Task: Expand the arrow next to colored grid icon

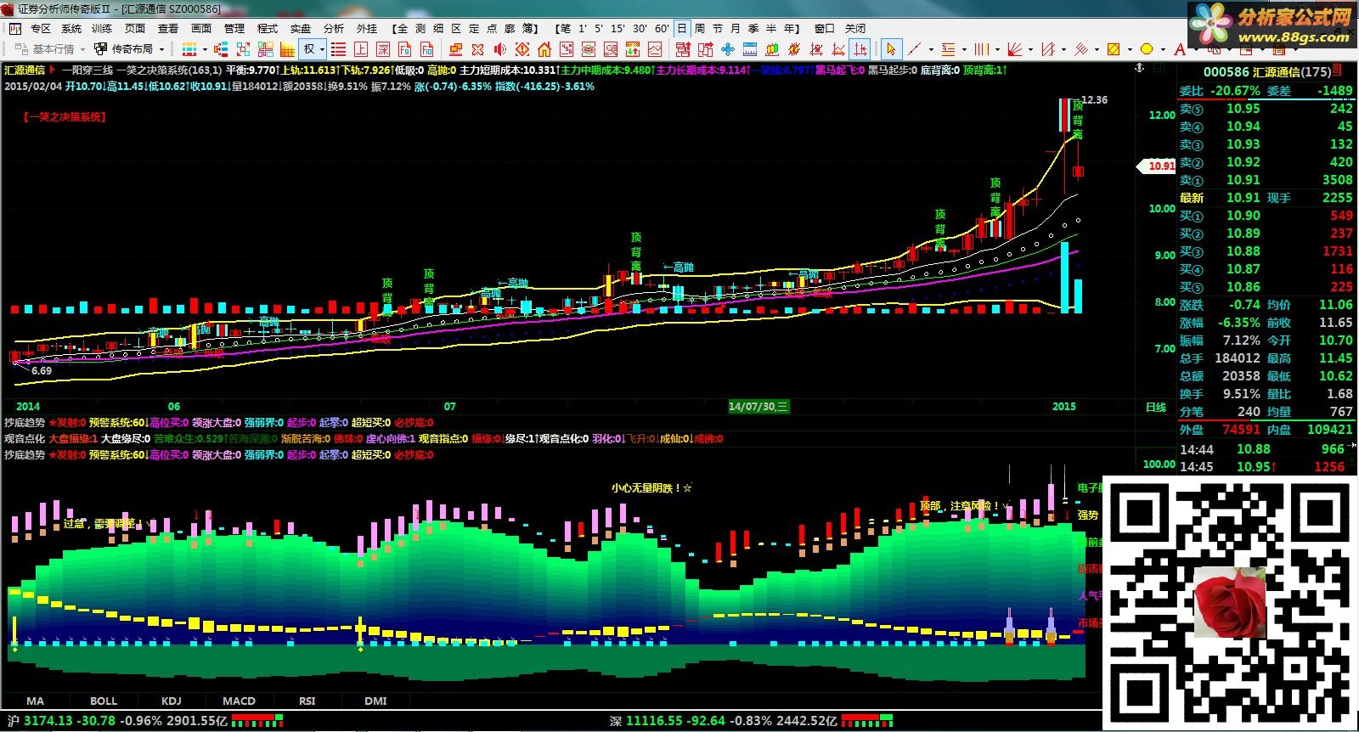Action: coord(205,49)
